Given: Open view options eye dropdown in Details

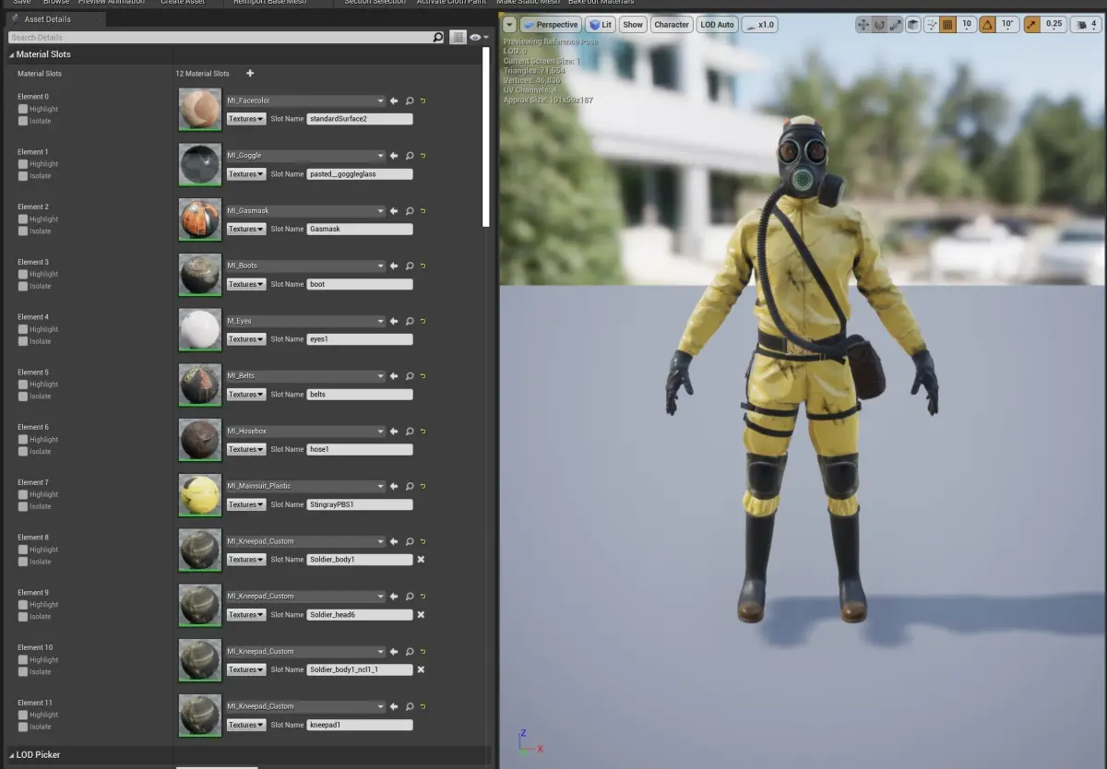Looking at the screenshot, I should pos(479,37).
